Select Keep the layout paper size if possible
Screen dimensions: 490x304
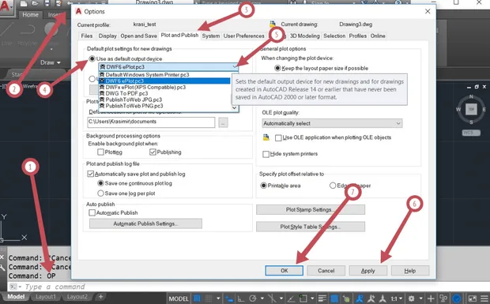[277, 68]
